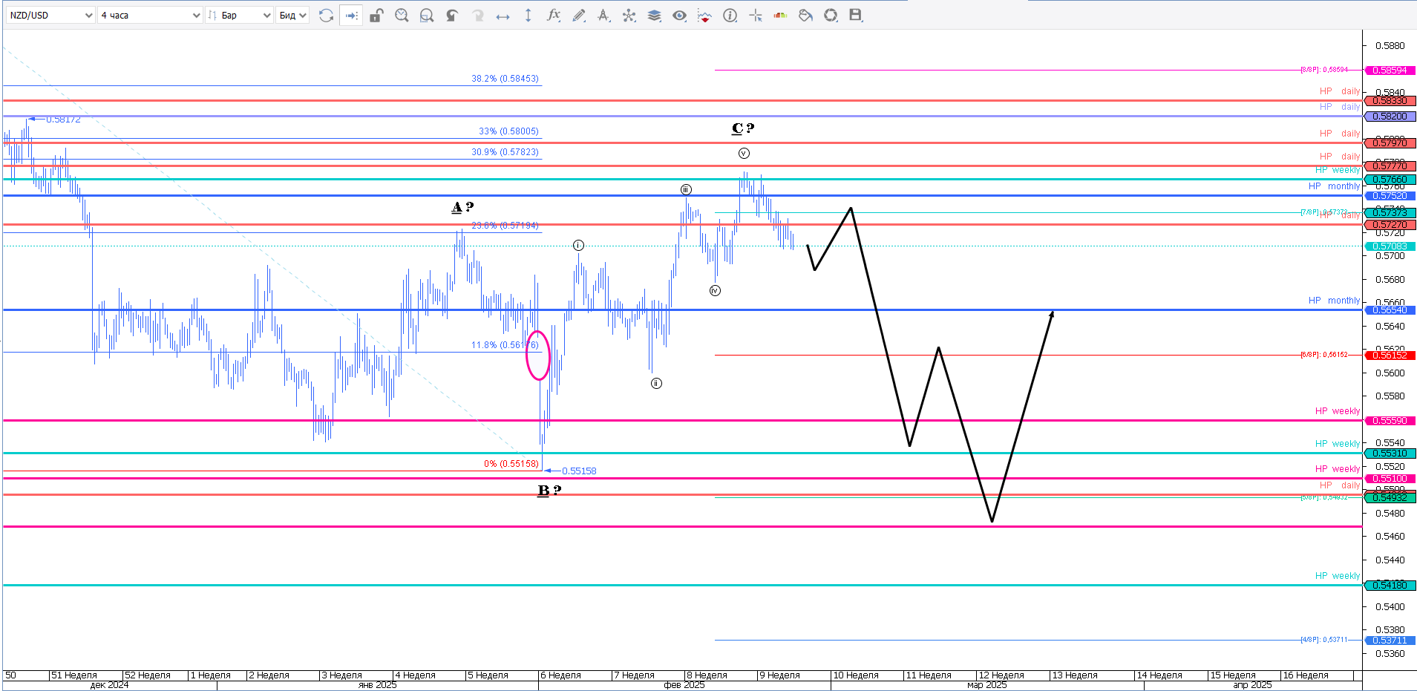Image resolution: width=1417 pixels, height=691 pixels.
Task: Click the blue 0.56540 price tag
Action: 1390,310
